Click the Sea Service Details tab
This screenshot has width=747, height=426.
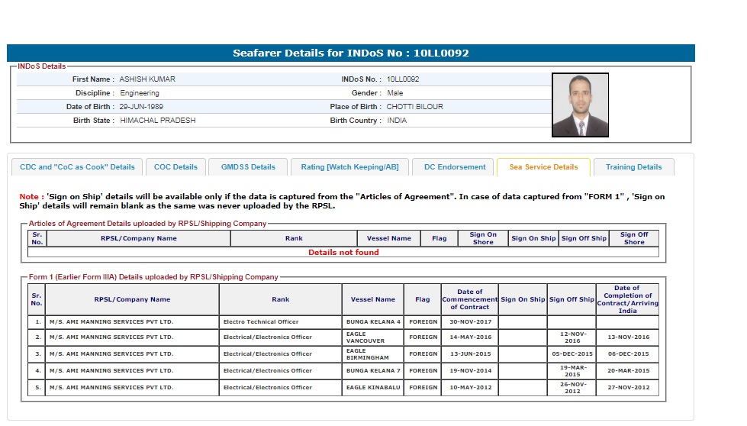(x=543, y=167)
